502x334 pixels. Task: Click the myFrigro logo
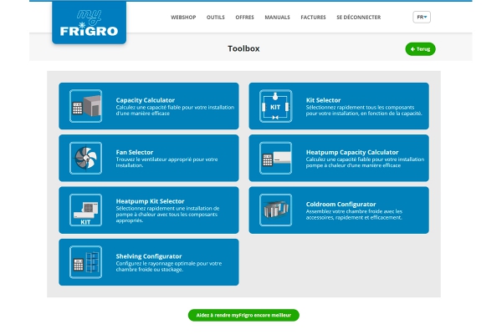(x=89, y=23)
